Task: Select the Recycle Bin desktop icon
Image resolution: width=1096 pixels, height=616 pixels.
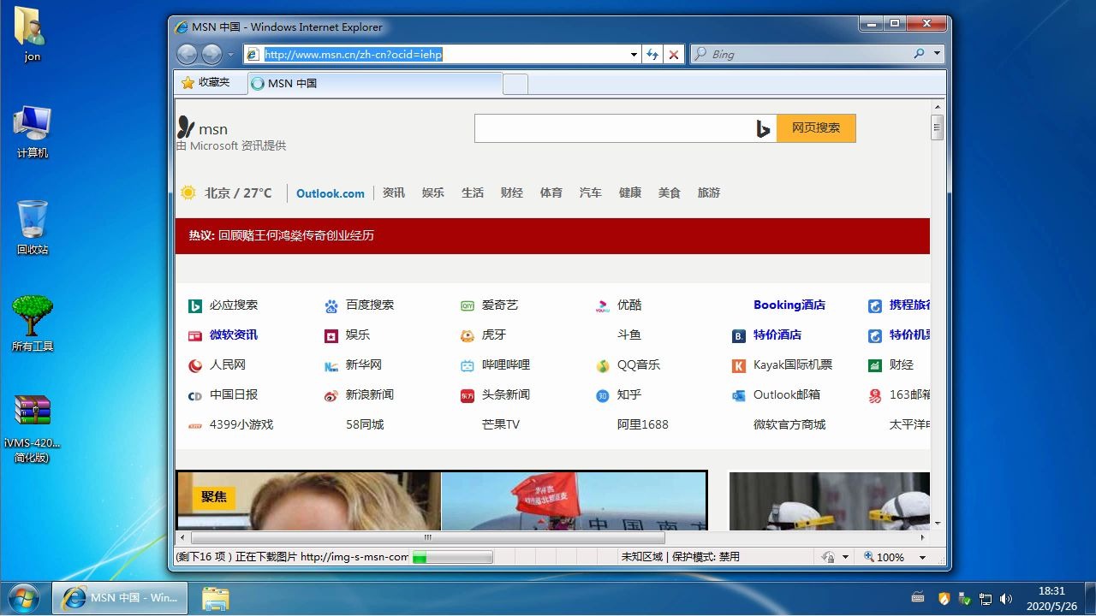Action: (x=33, y=228)
